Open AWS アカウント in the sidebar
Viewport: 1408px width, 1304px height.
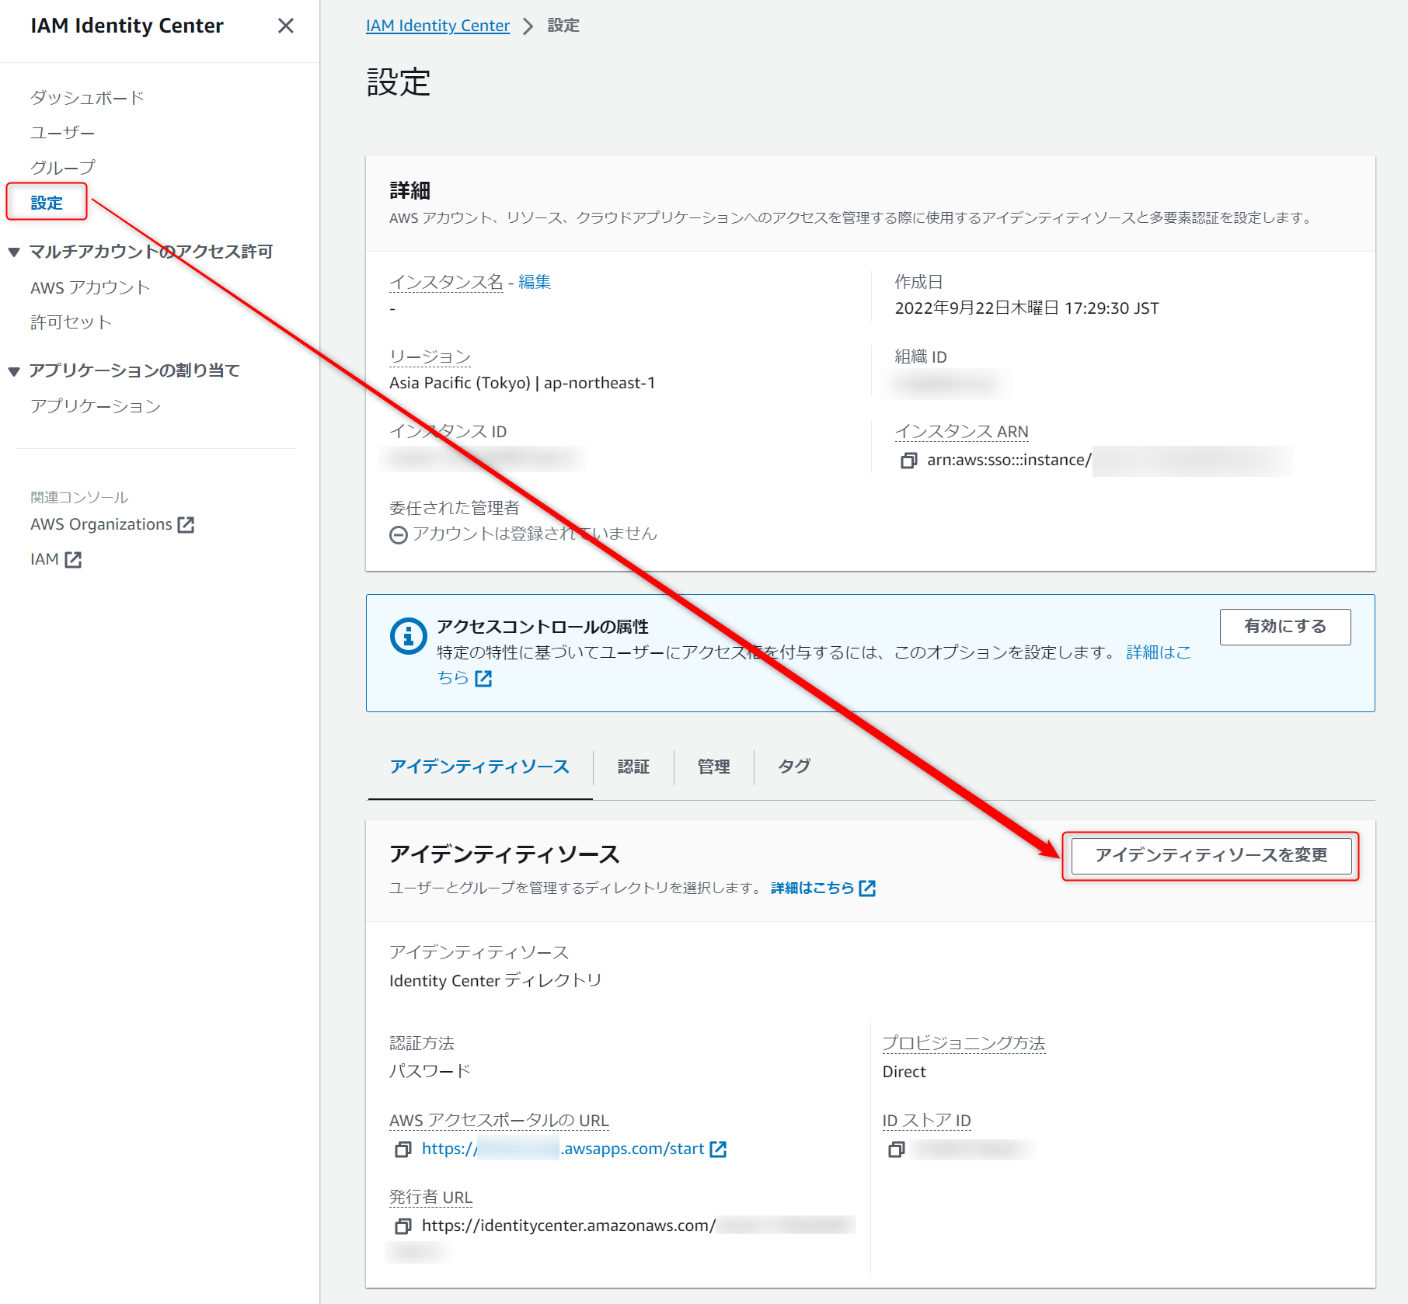90,287
